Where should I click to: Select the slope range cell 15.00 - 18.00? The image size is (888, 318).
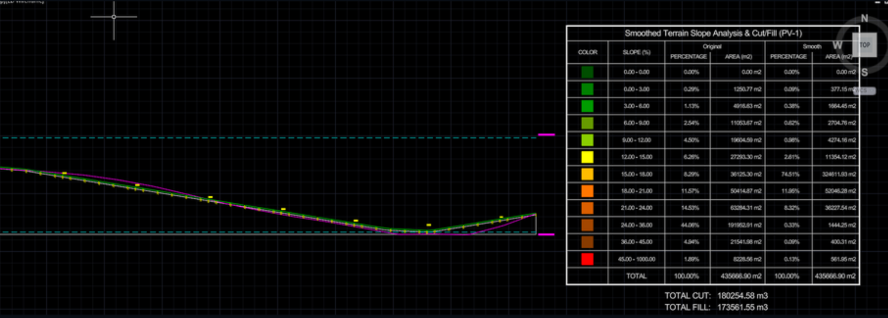coord(636,174)
